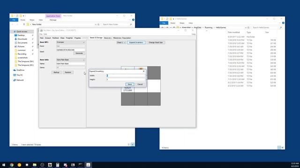
Task: Switch to the Frigates tab
Action: 77,38
